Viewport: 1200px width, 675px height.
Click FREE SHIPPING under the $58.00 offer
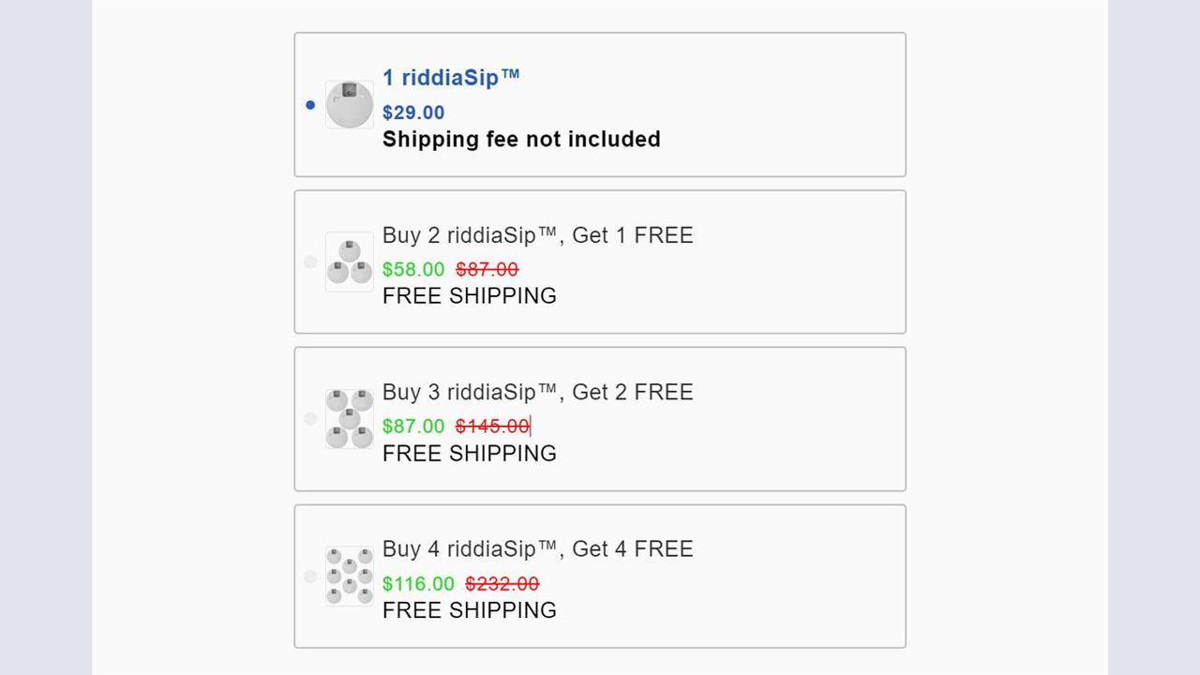click(x=470, y=296)
